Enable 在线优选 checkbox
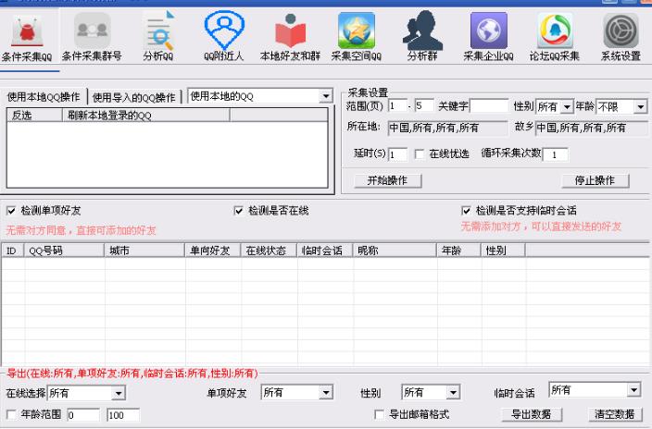The width and height of the screenshot is (652, 429). pos(420,154)
